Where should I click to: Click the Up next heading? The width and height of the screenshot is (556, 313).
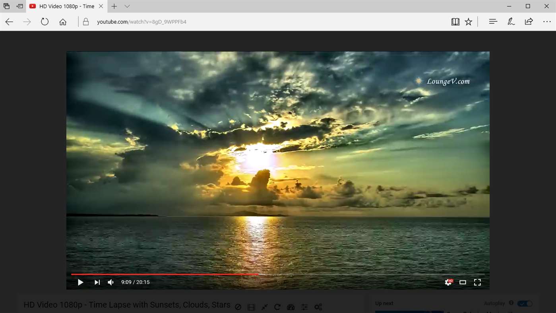click(x=384, y=303)
